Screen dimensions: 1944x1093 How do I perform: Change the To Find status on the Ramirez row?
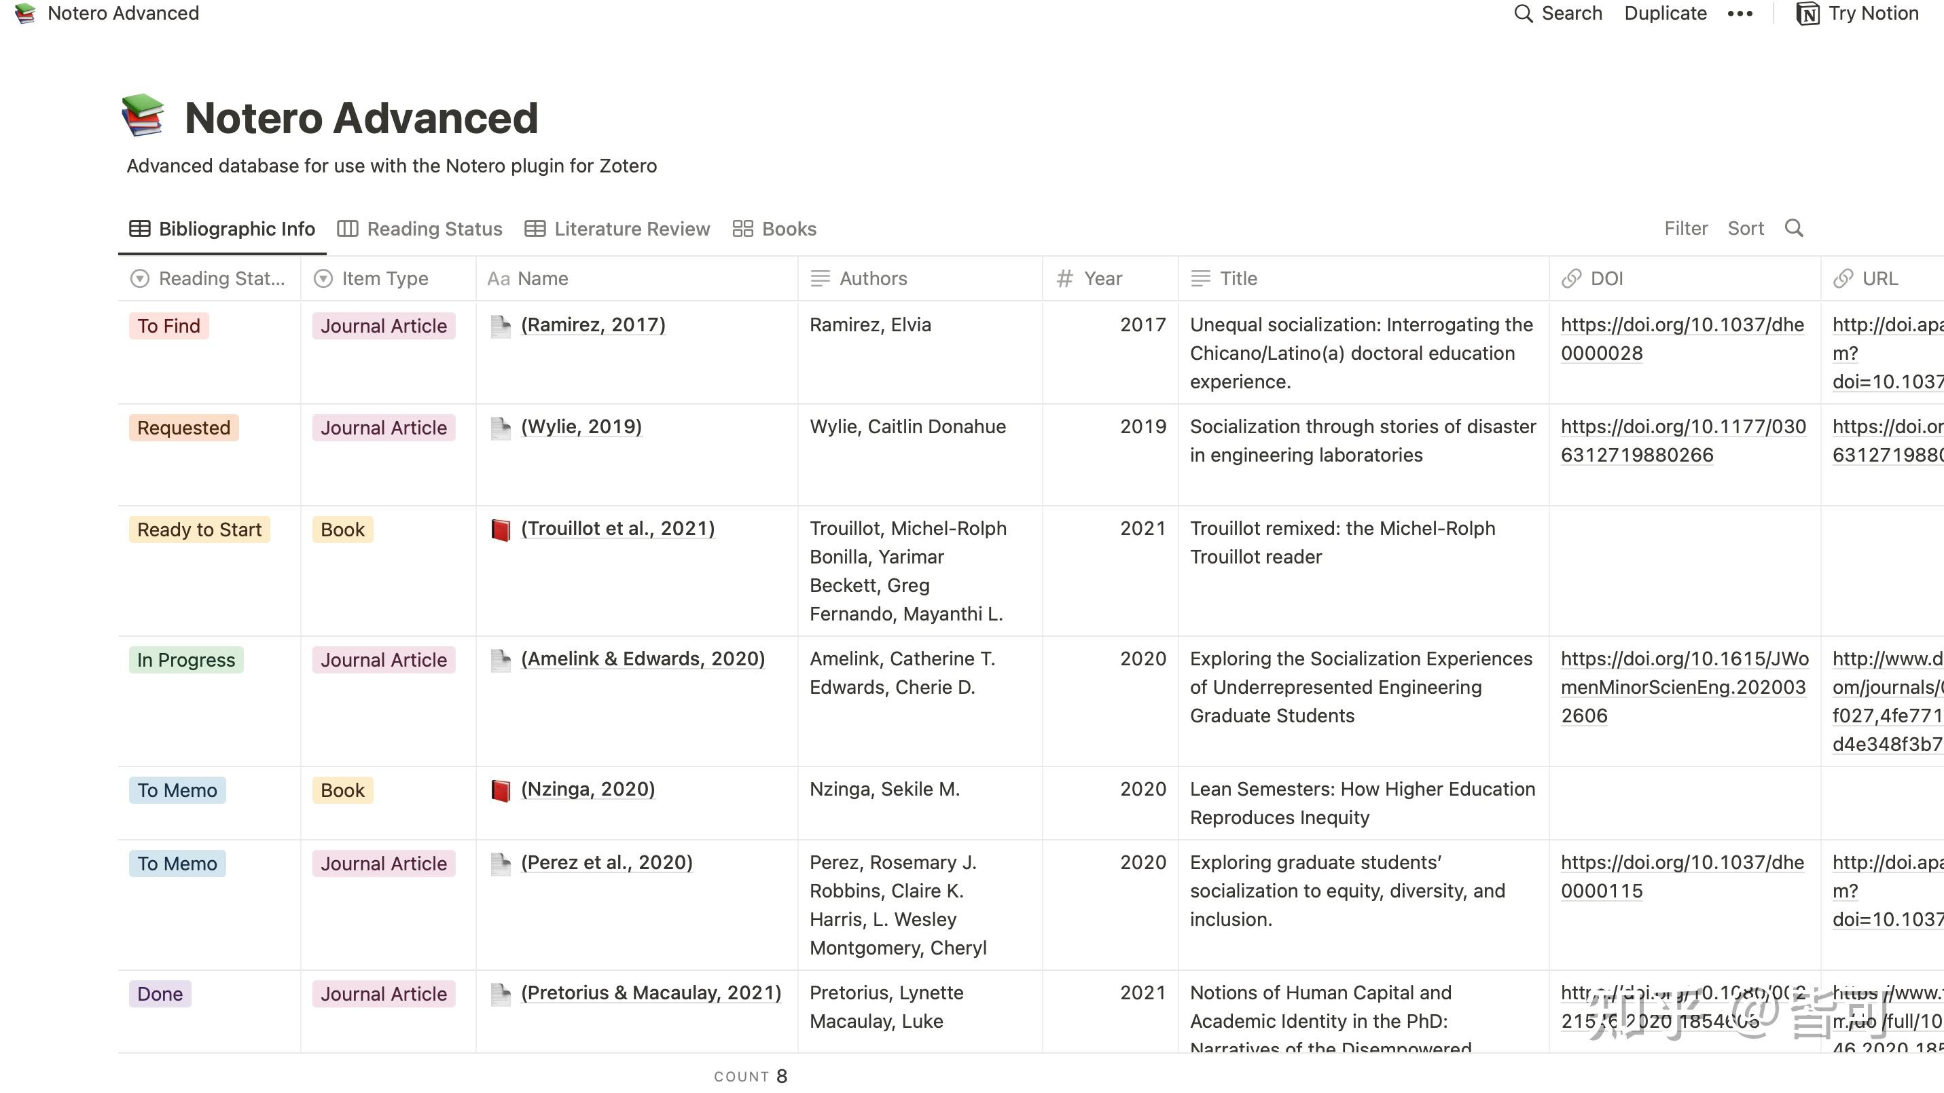[168, 325]
